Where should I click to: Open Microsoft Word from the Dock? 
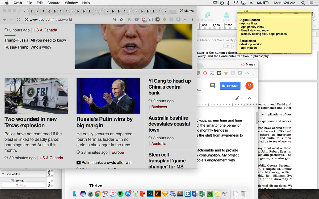pos(195,193)
